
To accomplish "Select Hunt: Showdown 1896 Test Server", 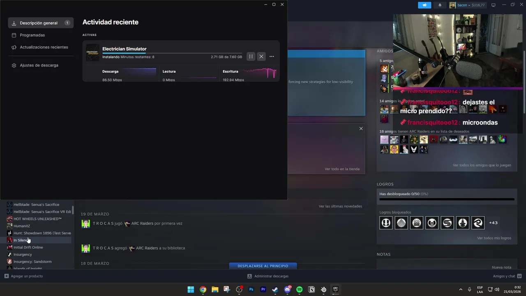I will pyautogui.click(x=38, y=233).
